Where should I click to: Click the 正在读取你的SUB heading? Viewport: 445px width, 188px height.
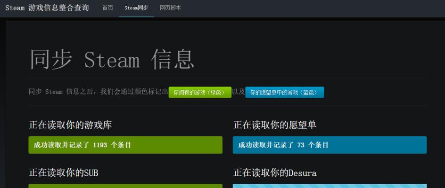tap(64, 172)
